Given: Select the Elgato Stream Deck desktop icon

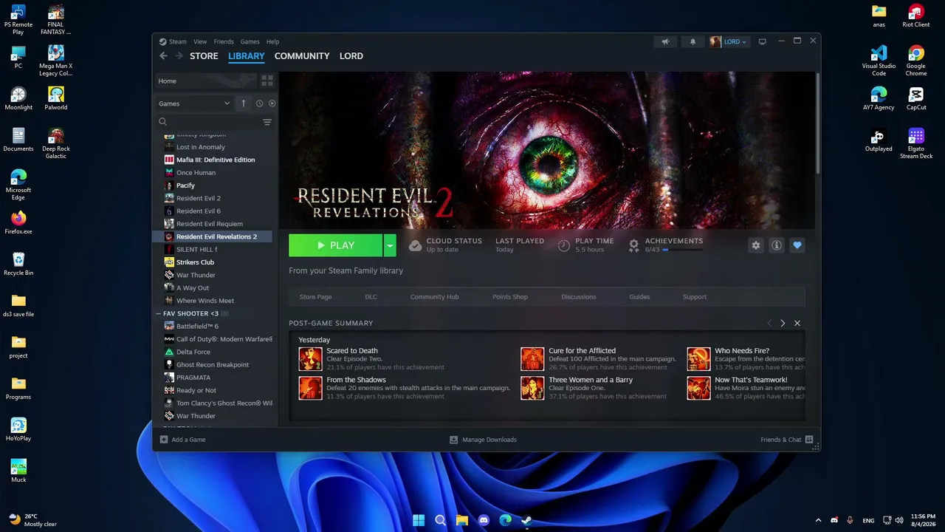Looking at the screenshot, I should (x=916, y=143).
